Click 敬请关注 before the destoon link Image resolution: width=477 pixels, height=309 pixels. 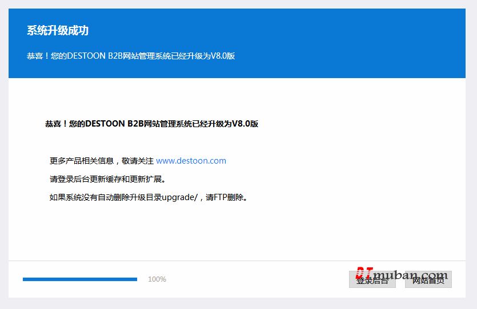pyautogui.click(x=138, y=161)
